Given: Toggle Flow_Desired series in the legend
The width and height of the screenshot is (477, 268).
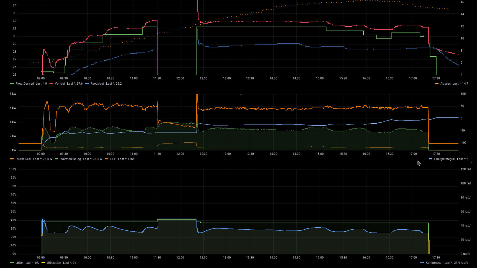Looking at the screenshot, I should coord(25,84).
